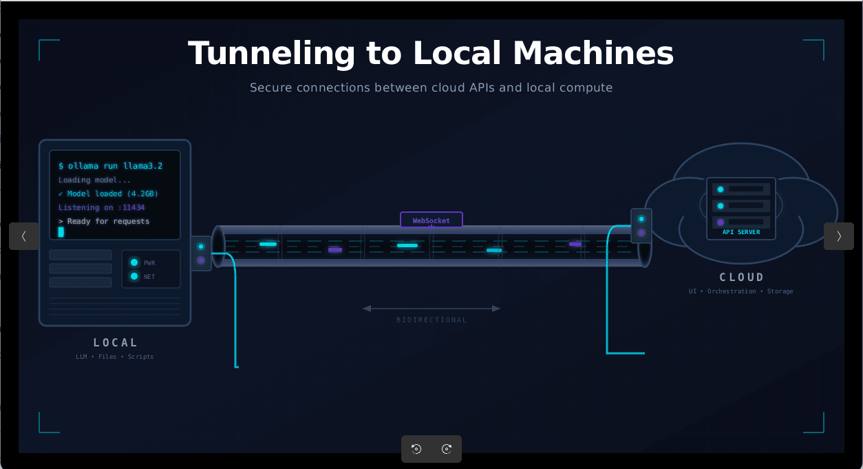Screen dimensions: 863x469
Task: Click the ollama run llama3.2 terminal window
Action: [115, 194]
